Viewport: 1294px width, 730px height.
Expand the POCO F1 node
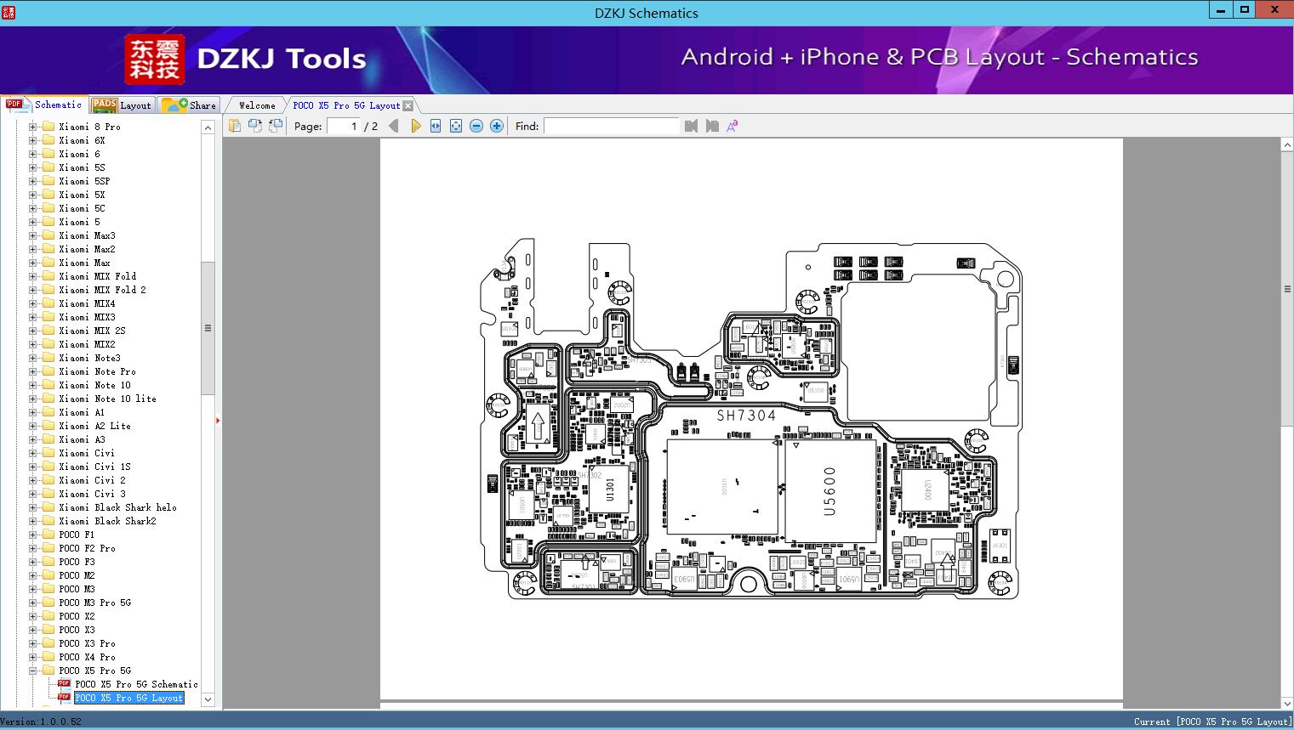click(x=33, y=535)
